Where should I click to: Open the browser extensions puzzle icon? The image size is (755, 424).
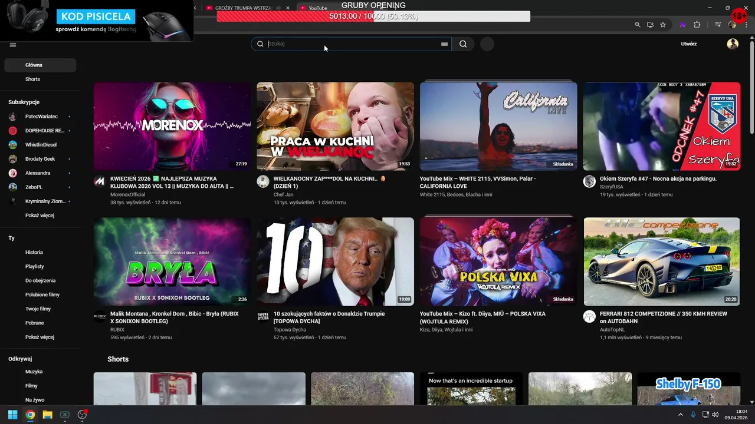[697, 25]
